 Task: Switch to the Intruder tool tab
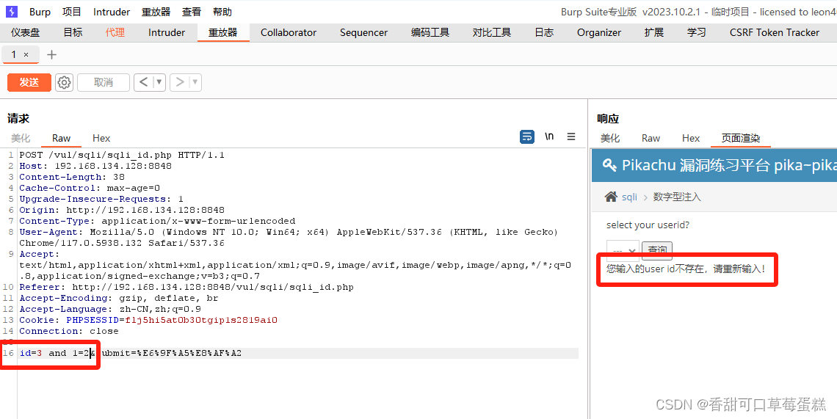click(167, 32)
